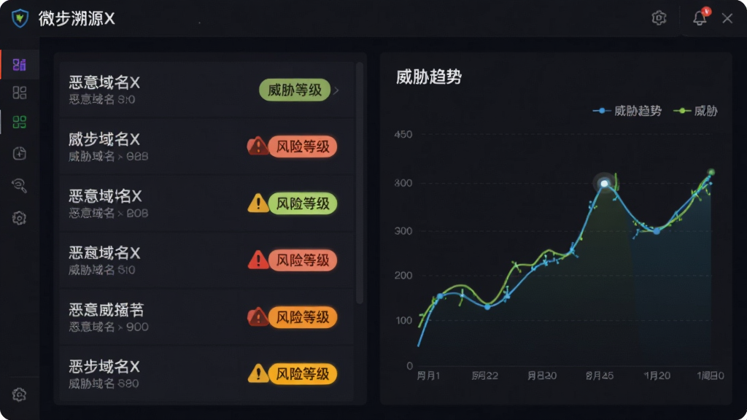The image size is (747, 420).
Task: Select the purple dashboard sidebar icon
Action: coord(20,64)
